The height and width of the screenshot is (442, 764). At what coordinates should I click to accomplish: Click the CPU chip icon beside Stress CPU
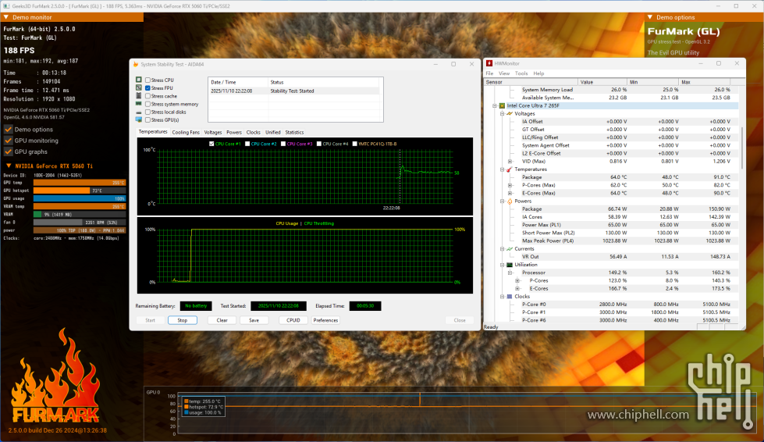click(x=138, y=80)
